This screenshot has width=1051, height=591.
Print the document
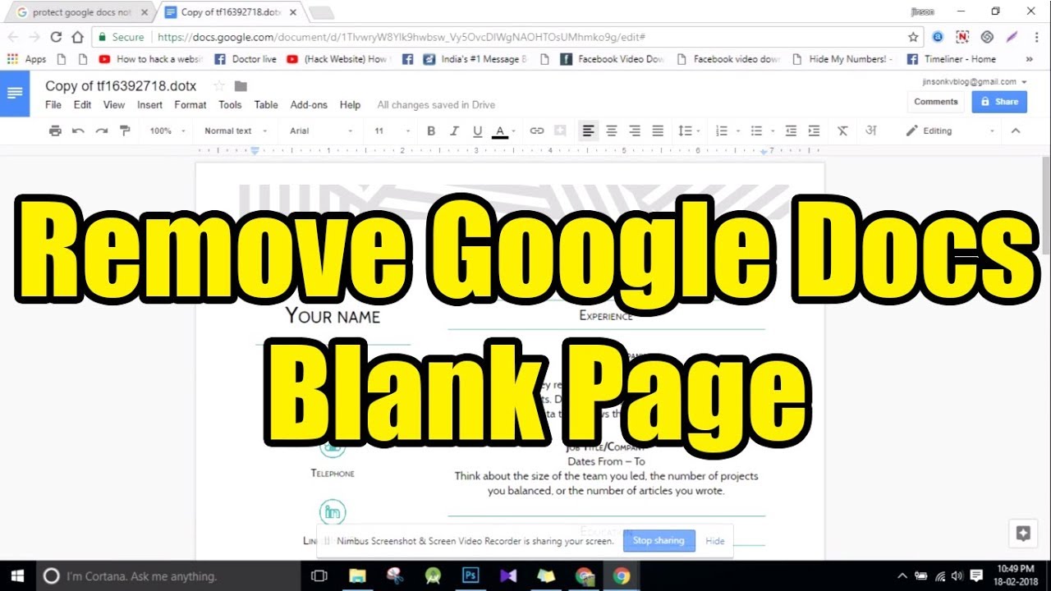point(55,131)
